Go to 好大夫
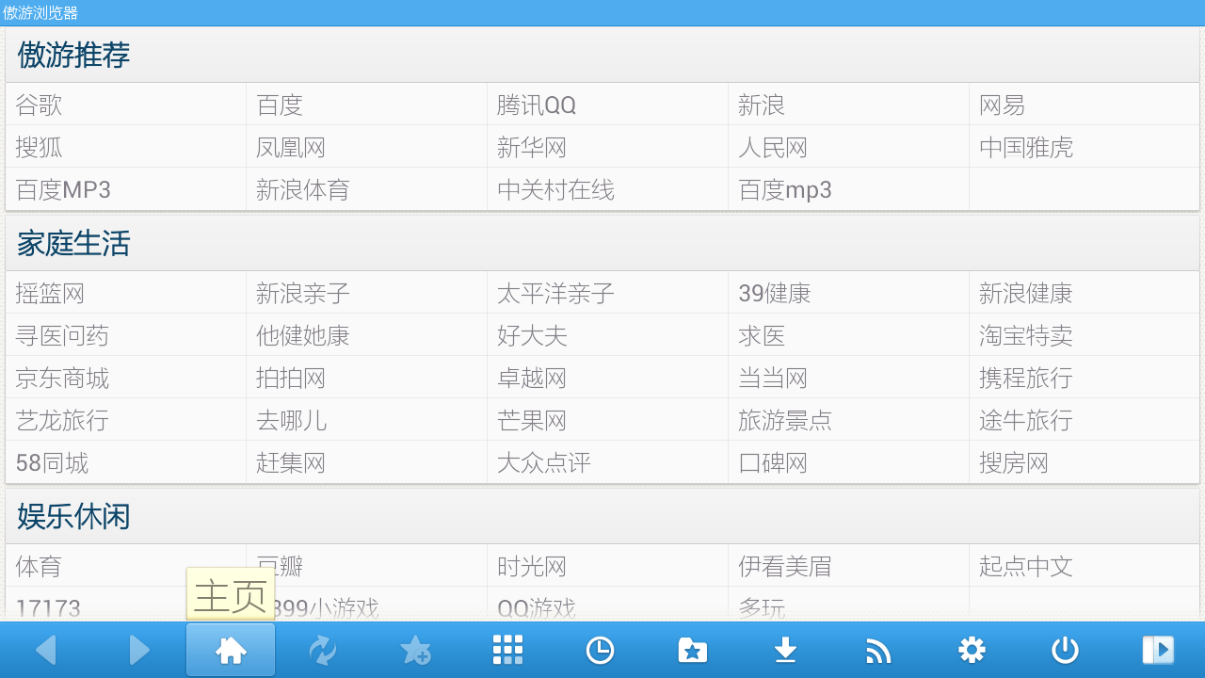This screenshot has height=678, width=1205. [x=532, y=335]
